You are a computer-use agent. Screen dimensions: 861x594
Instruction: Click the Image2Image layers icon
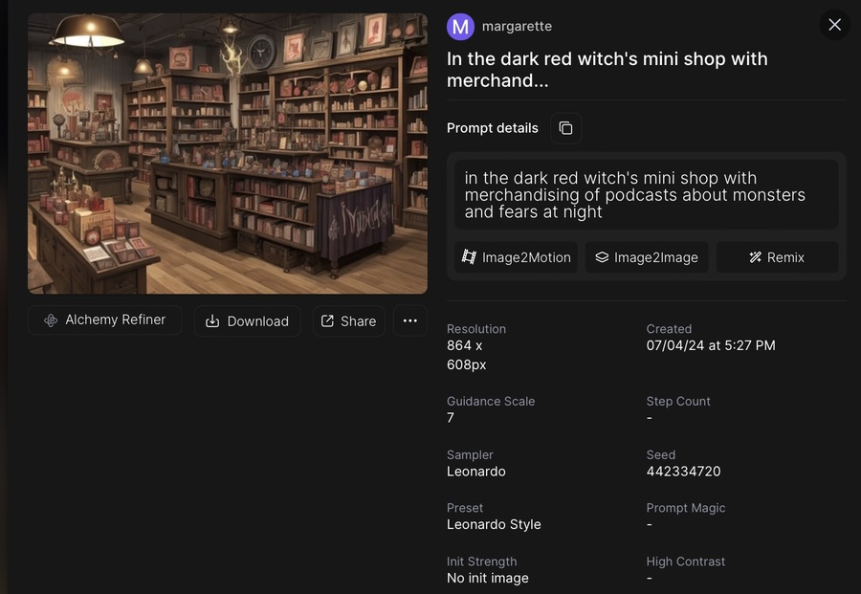602,257
